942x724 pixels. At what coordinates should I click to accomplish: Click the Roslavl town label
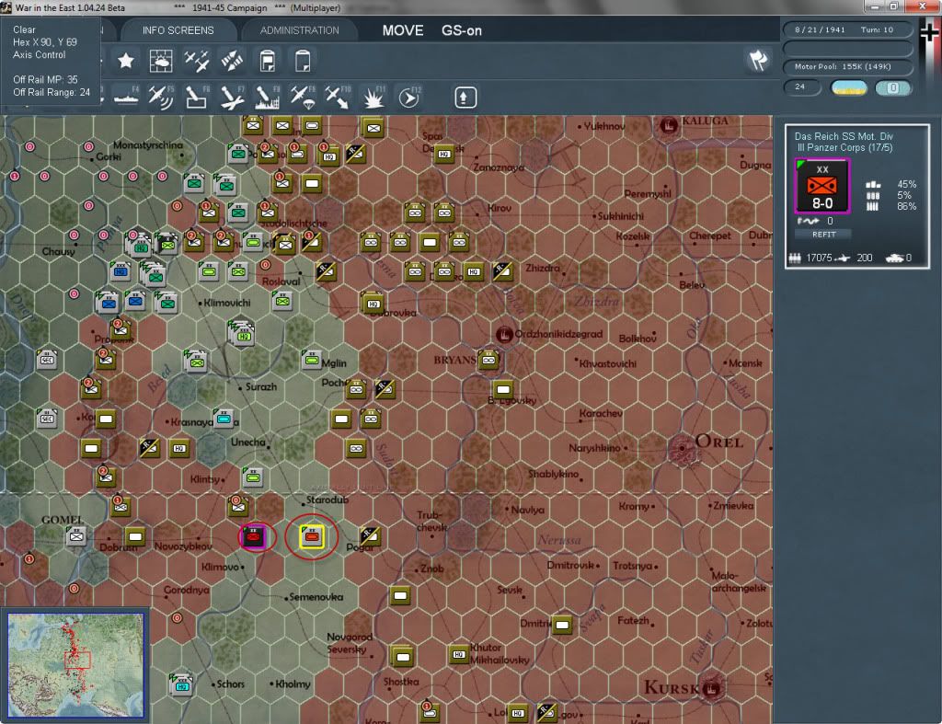click(x=281, y=282)
